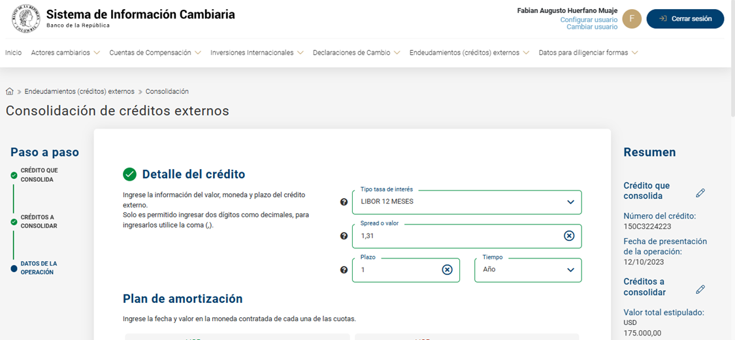Viewport: 735px width, 340px height.
Task: Click help icon beside Tipo tasa de interés
Action: pyautogui.click(x=344, y=202)
